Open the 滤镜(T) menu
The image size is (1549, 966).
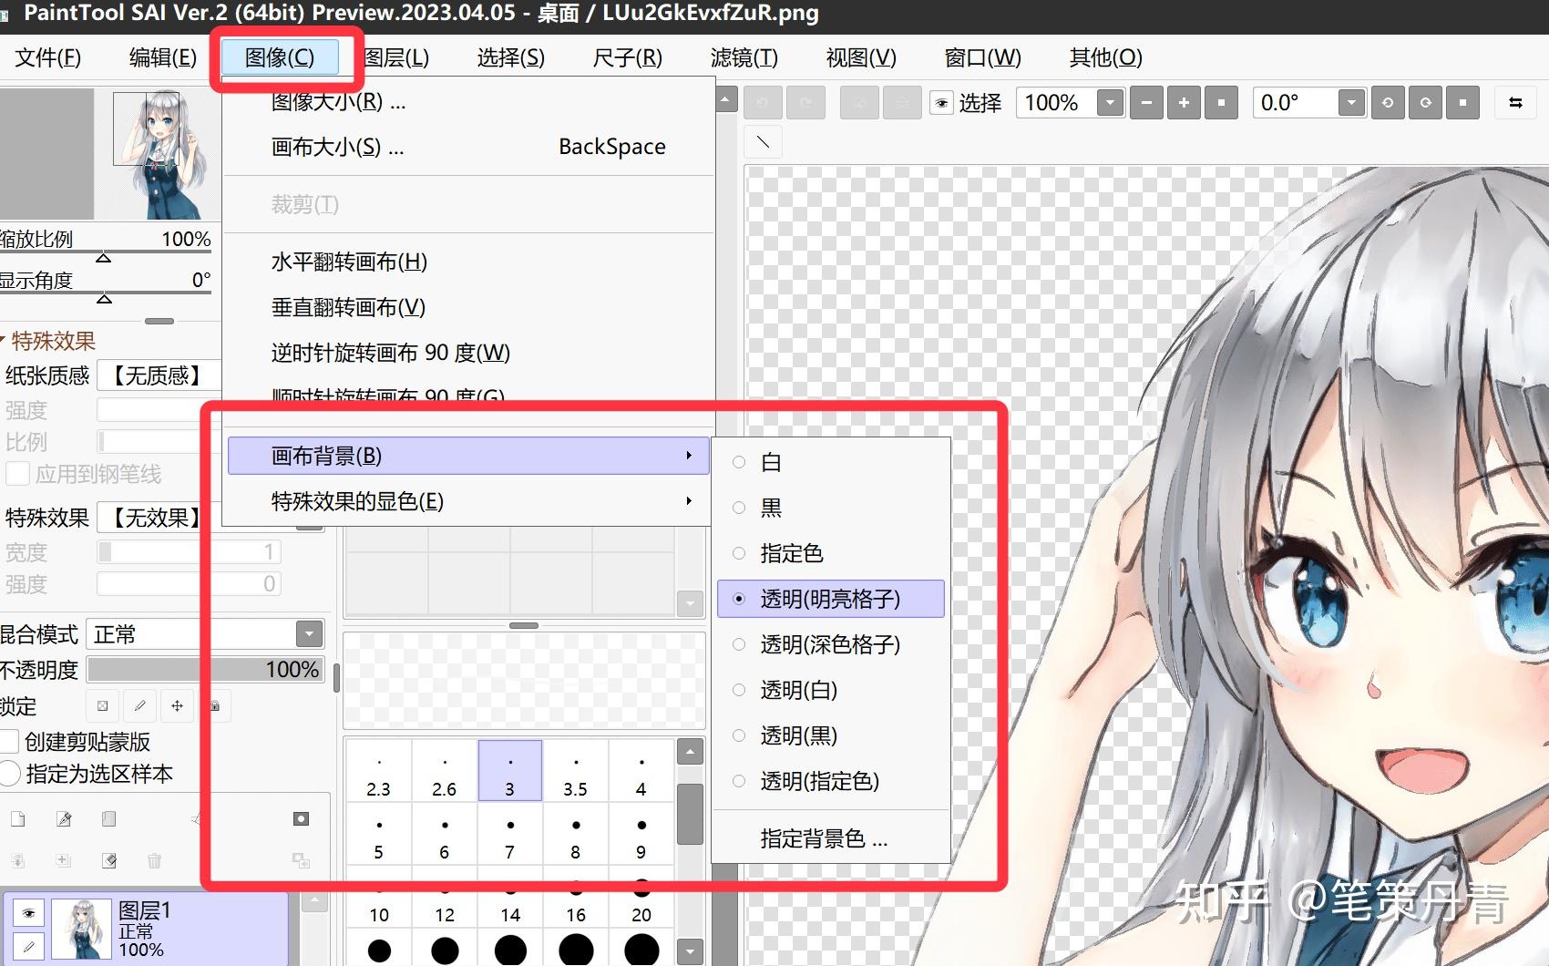click(744, 57)
